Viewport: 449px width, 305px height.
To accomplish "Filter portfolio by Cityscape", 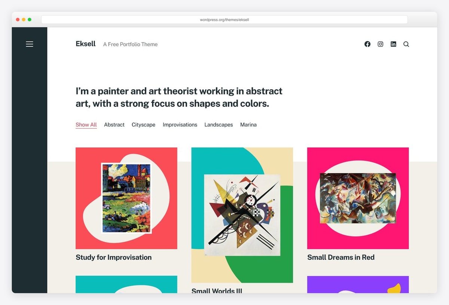I will tap(143, 125).
